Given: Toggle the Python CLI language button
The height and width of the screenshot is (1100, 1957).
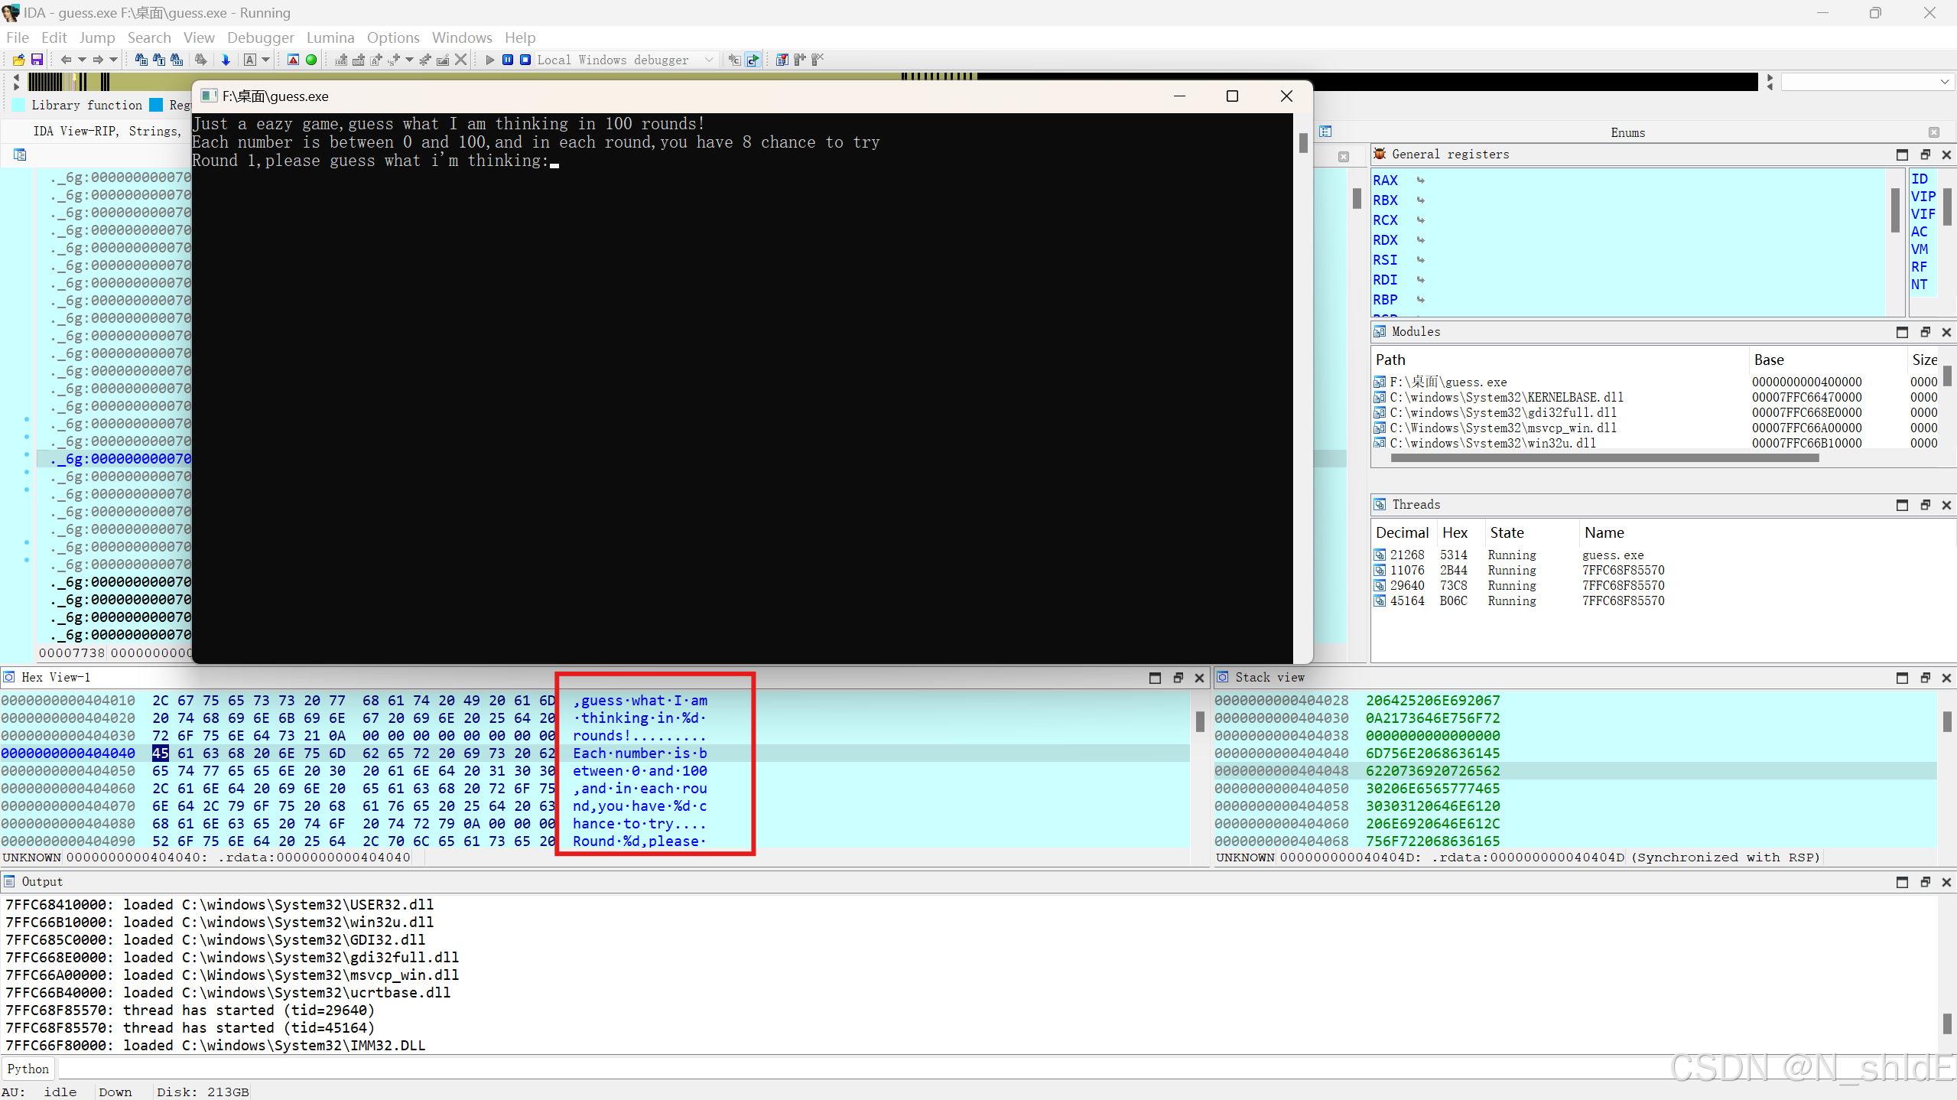Looking at the screenshot, I should (28, 1068).
